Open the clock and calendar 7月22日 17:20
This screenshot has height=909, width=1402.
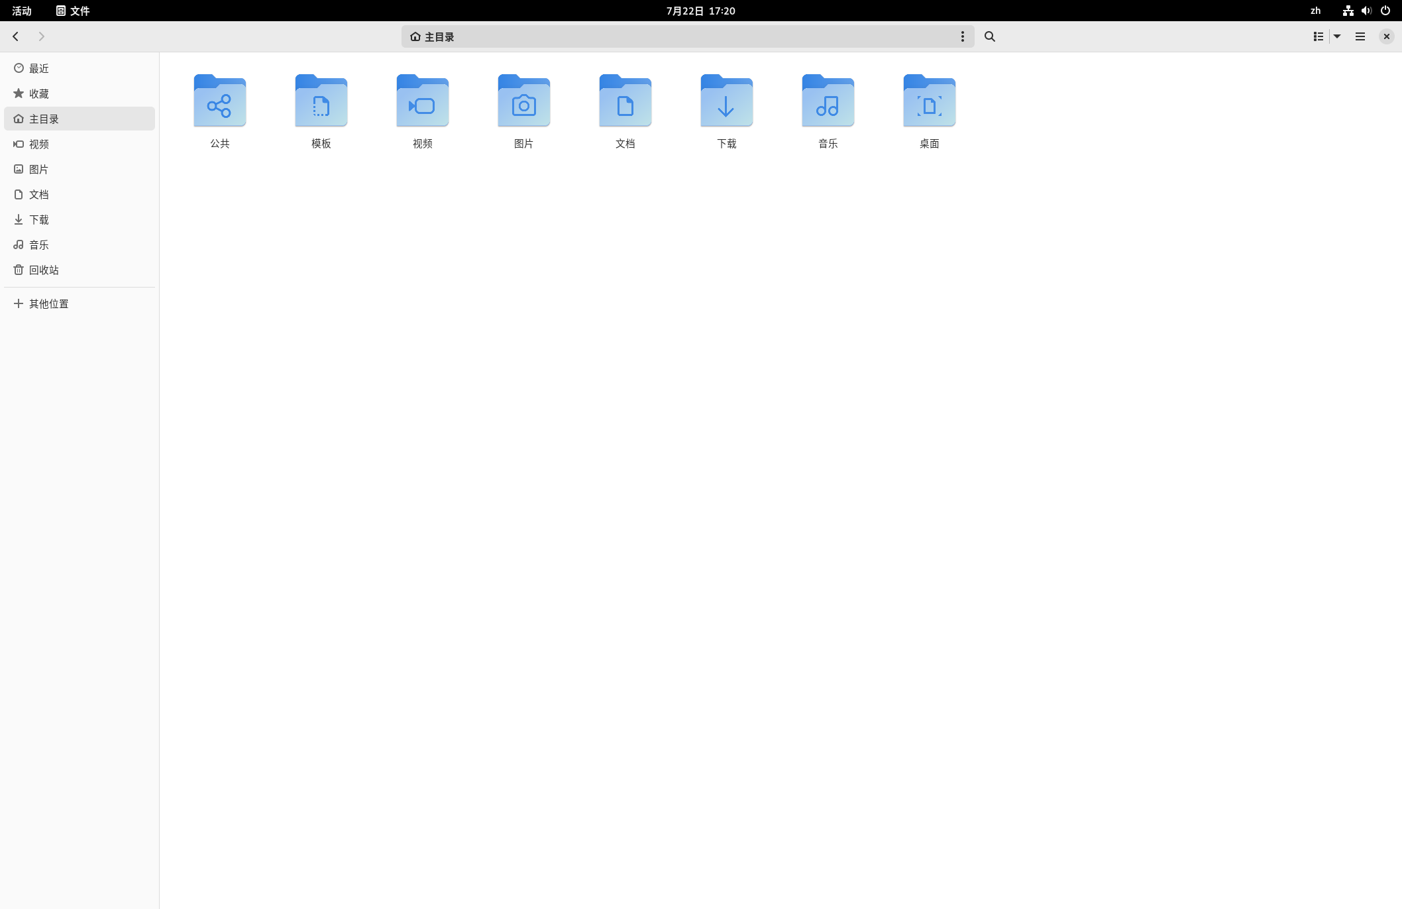(x=701, y=11)
